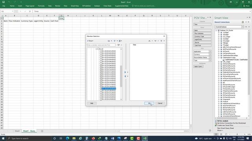The width and height of the screenshot is (252, 141).
Task: Open the Time dimension dropdown in Member Selection
Action: [90, 41]
